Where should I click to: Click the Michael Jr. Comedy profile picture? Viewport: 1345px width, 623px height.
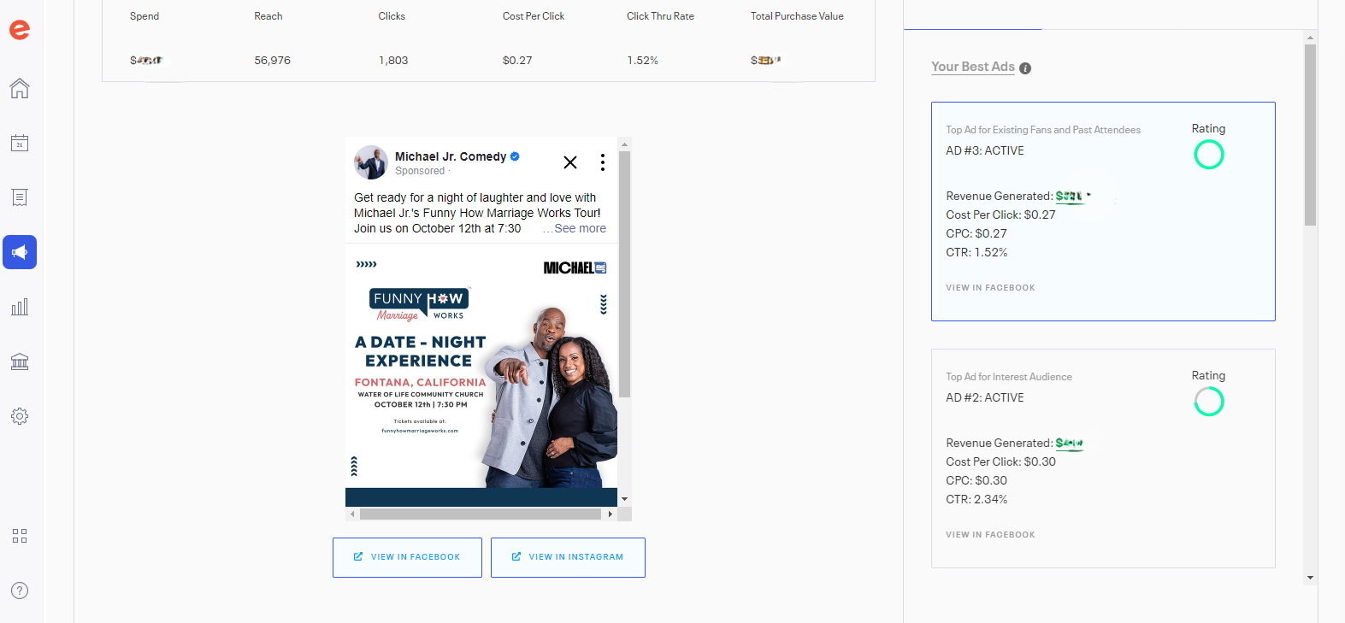coord(371,162)
